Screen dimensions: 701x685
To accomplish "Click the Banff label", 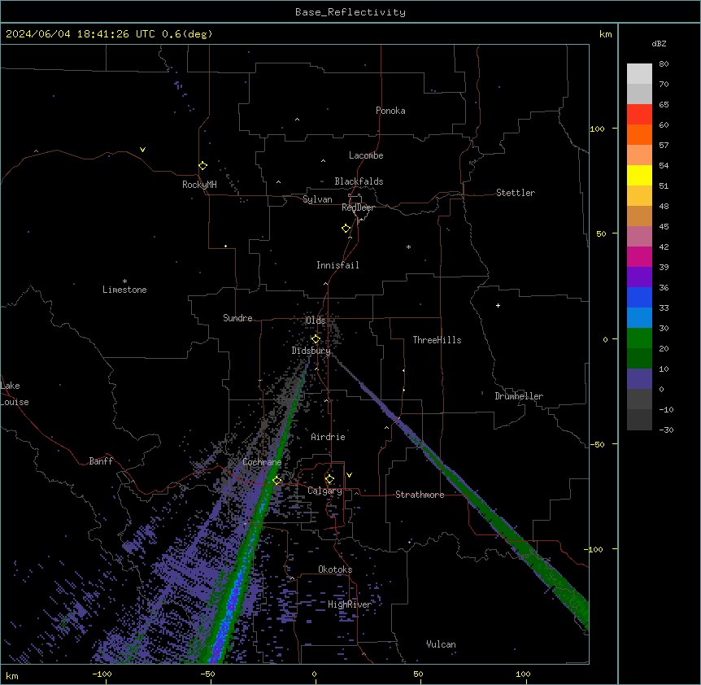I will pyautogui.click(x=101, y=461).
